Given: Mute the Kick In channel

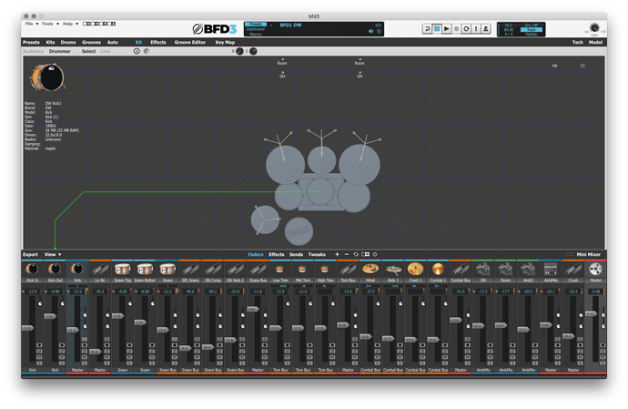Looking at the screenshot, I should click(39, 357).
